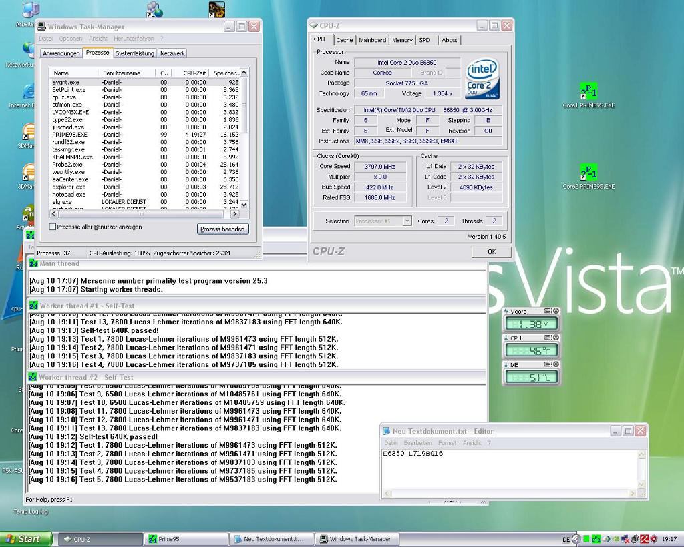Open the game shortcut icon on desktop
Image resolution: width=684 pixels, height=547 pixels.
(x=217, y=9)
